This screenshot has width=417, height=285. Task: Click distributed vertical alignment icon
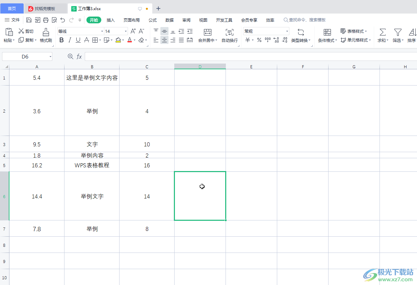pyautogui.click(x=190, y=40)
